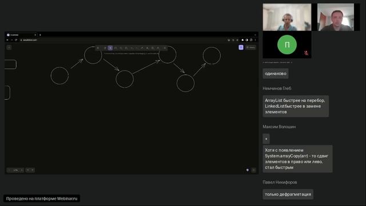Viewport: 366px width, 206px height.
Task: Close the Excalidraw browser tab
Action: [35, 35]
